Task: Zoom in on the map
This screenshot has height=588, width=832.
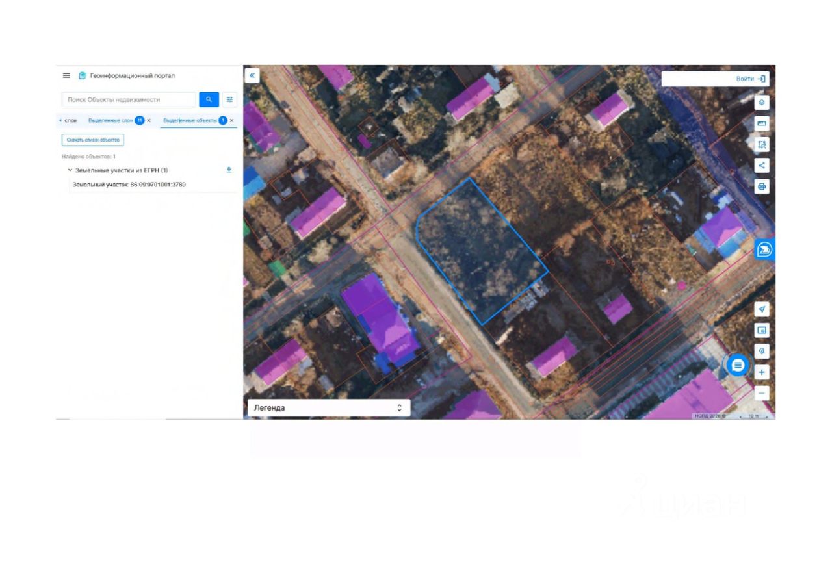Action: coord(762,372)
